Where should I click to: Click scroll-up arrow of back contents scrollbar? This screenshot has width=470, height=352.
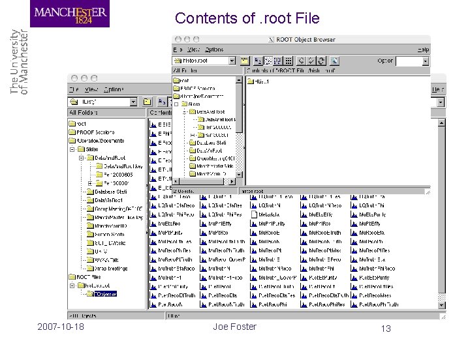tap(441, 123)
